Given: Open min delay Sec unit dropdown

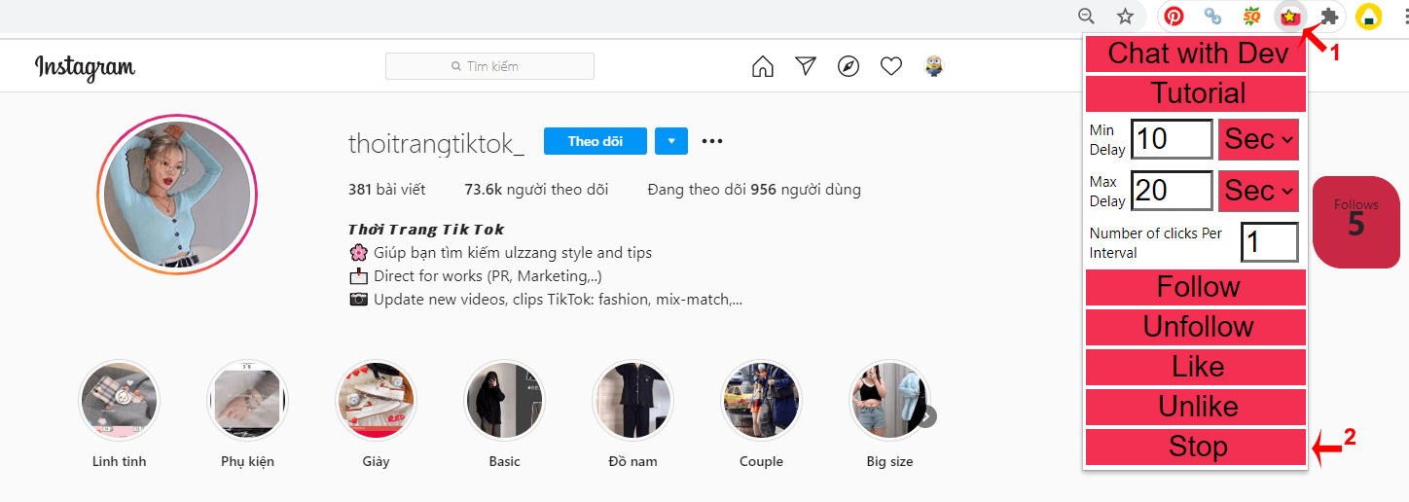Looking at the screenshot, I should [1258, 139].
